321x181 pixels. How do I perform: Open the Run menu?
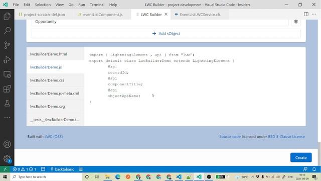81,5
